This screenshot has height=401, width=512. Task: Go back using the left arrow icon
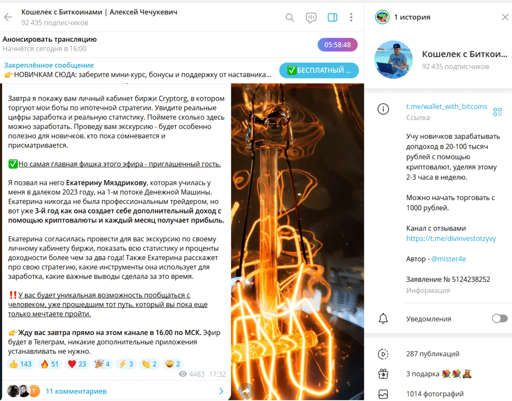(8, 17)
